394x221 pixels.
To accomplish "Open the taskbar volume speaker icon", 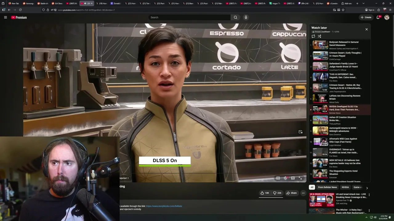I will point(375,217).
